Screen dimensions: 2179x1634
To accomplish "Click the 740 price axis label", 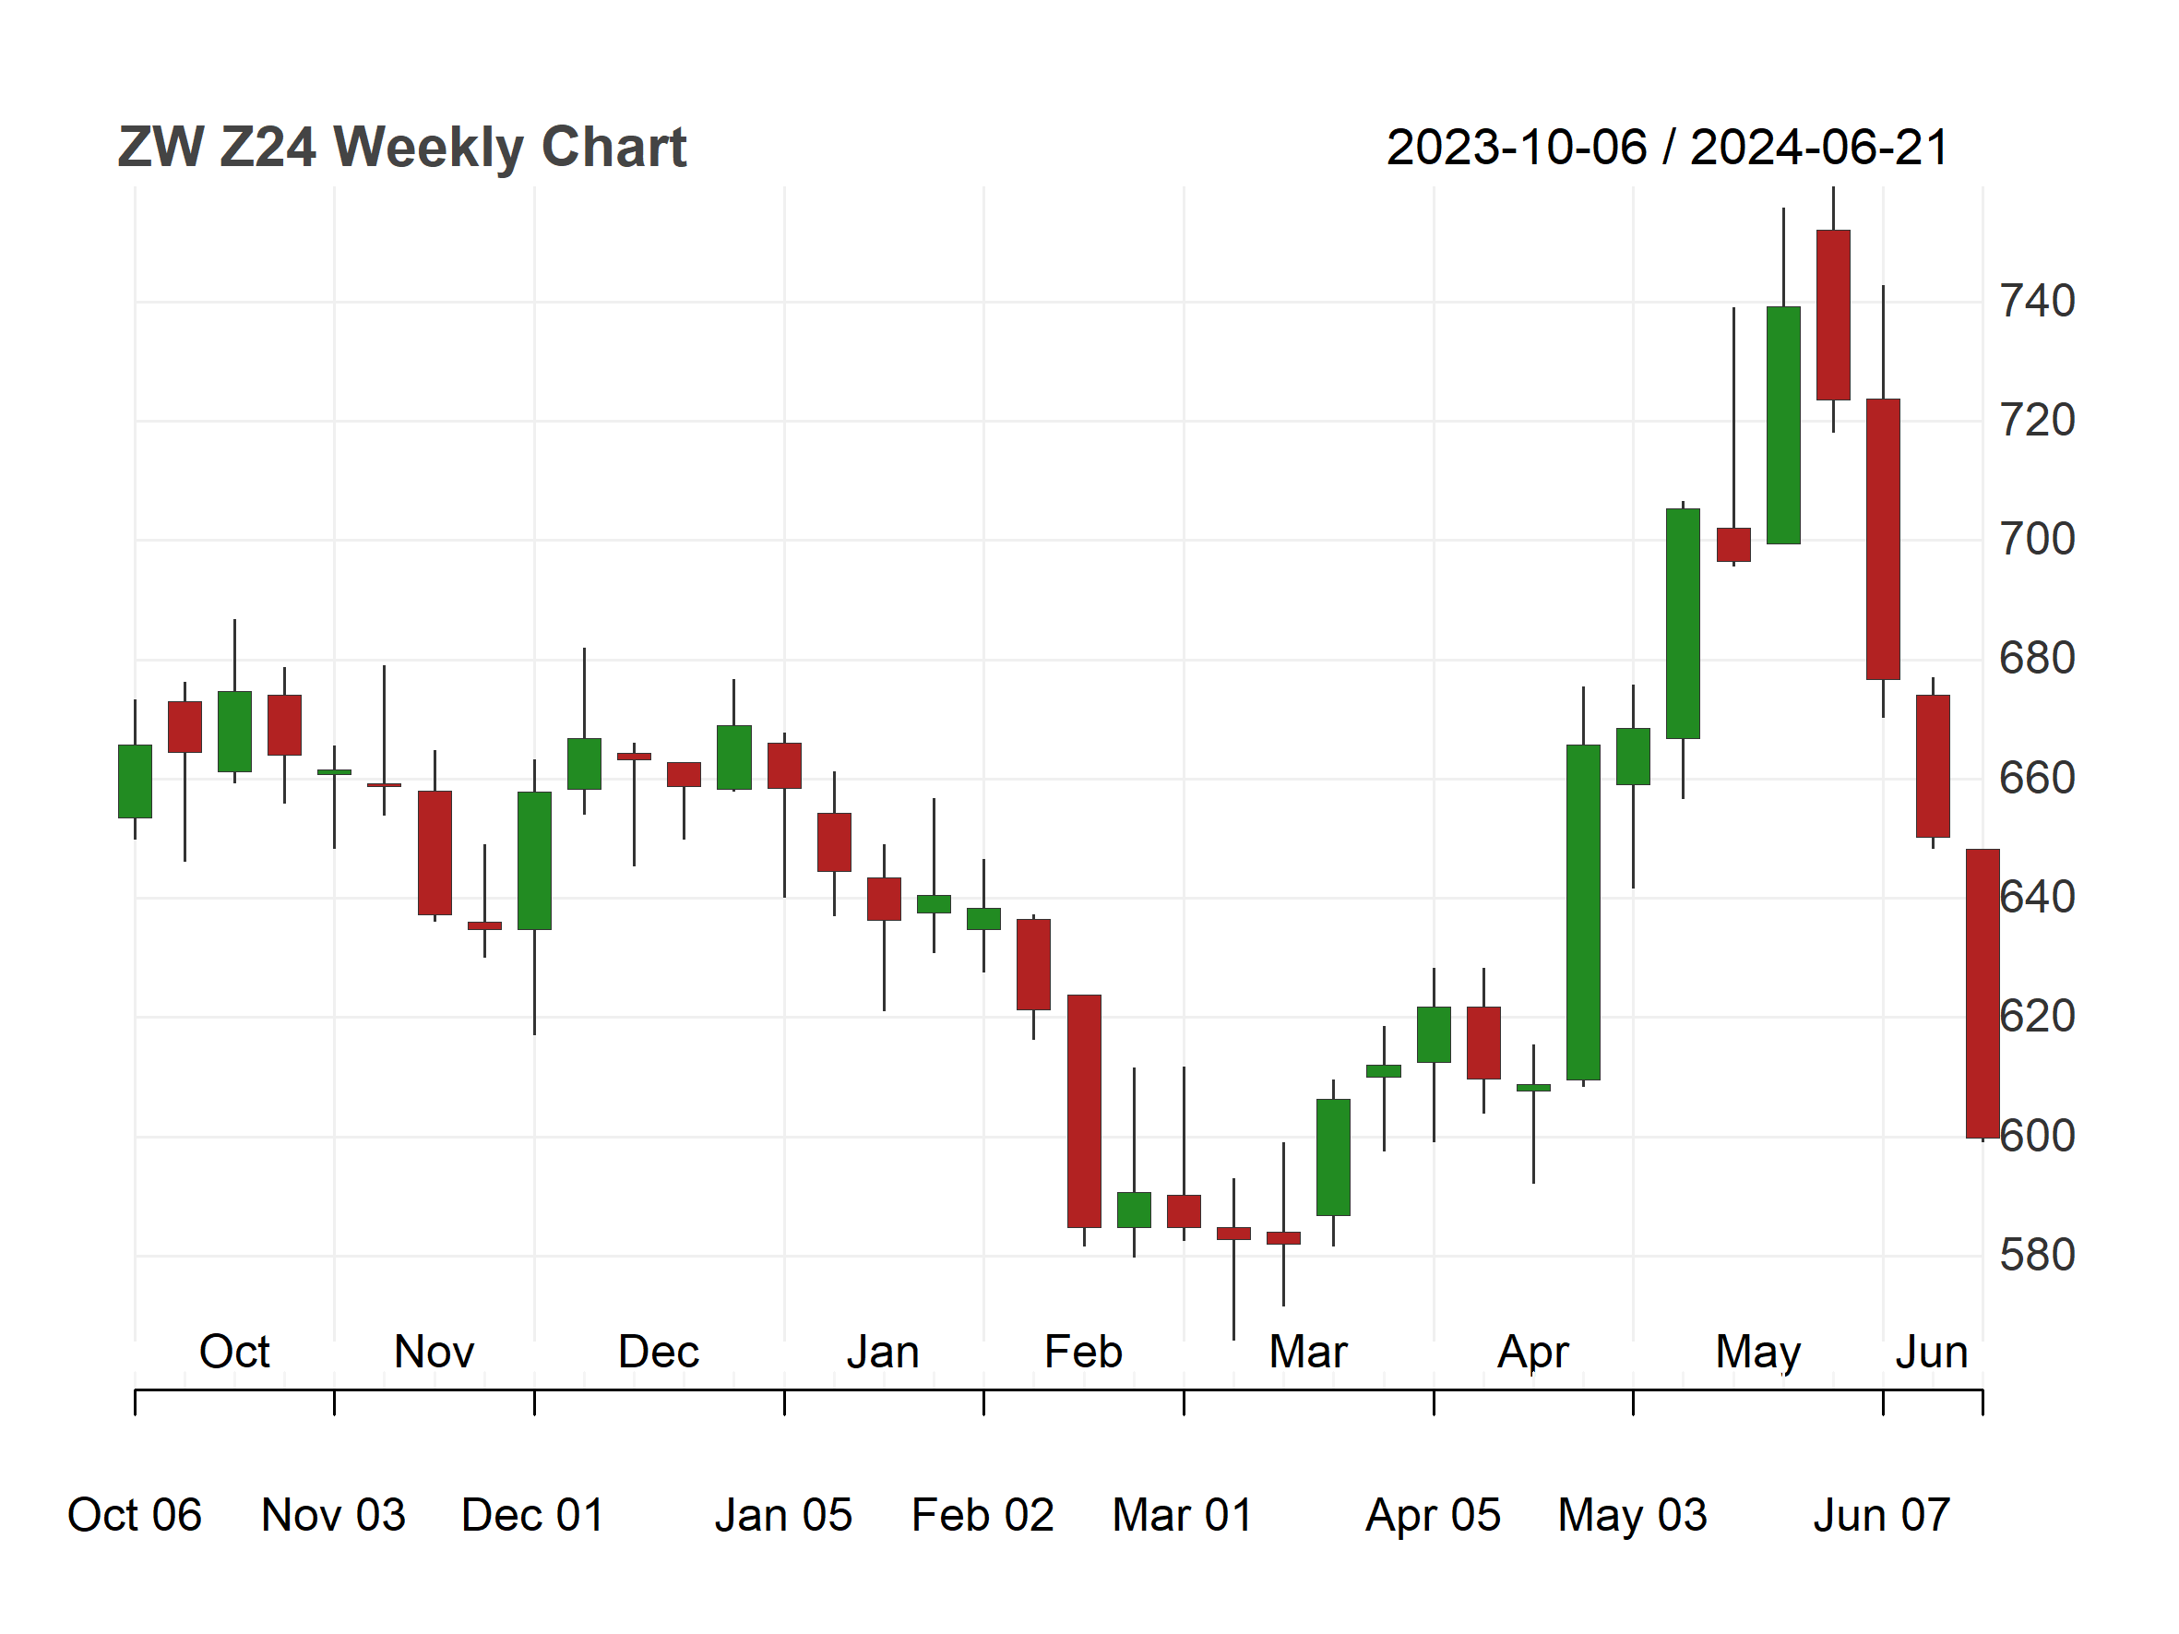I will (2036, 302).
